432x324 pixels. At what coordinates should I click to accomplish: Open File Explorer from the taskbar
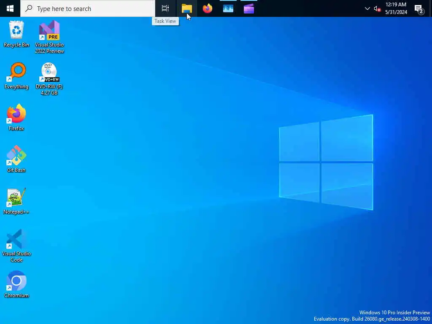tap(186, 8)
